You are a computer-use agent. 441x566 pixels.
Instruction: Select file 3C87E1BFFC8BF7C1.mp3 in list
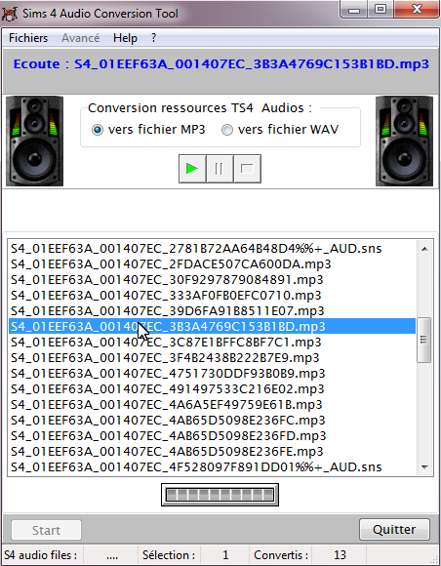[x=212, y=343]
